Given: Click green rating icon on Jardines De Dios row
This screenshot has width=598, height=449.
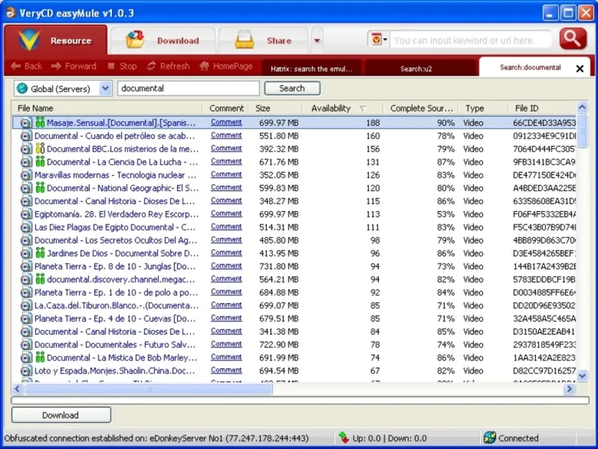Looking at the screenshot, I should [x=40, y=253].
